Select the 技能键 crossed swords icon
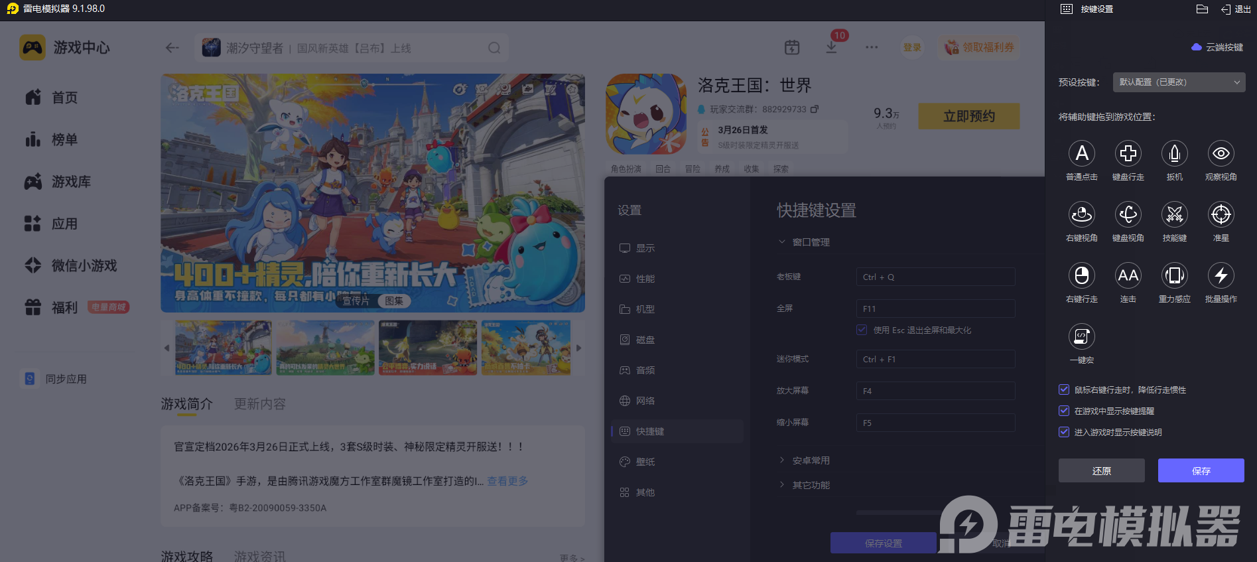 point(1174,215)
